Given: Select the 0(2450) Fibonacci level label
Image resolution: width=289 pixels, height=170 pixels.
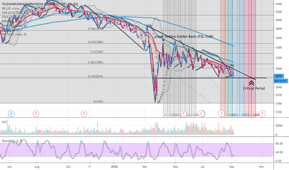Looking at the screenshot, I should 98,101.
